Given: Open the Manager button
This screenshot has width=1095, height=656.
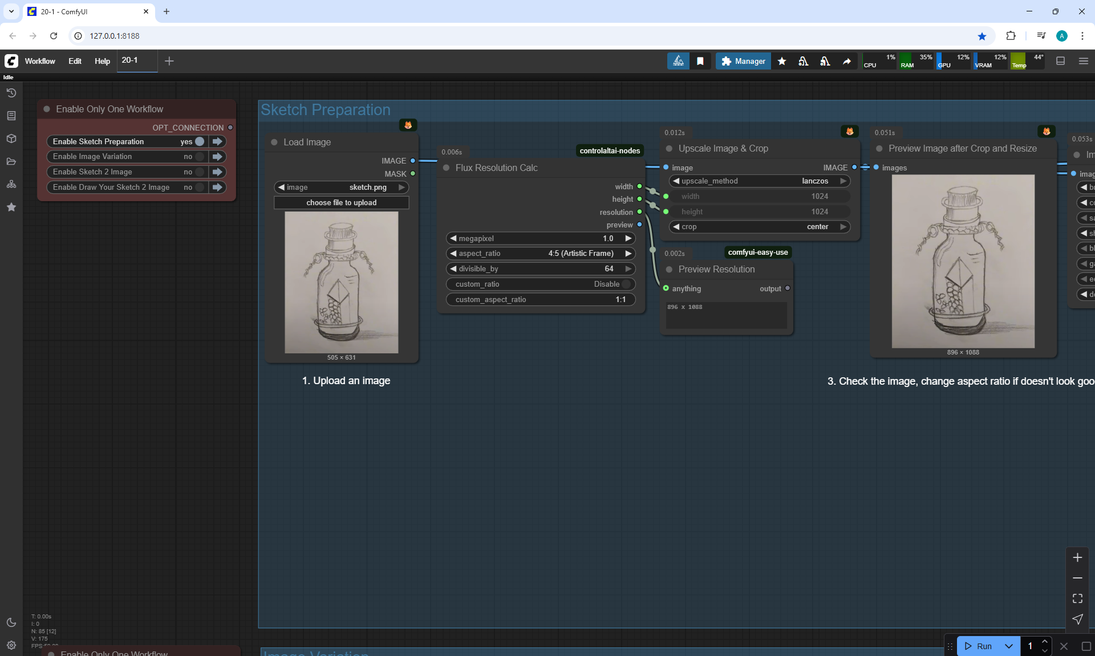Looking at the screenshot, I should pos(743,61).
